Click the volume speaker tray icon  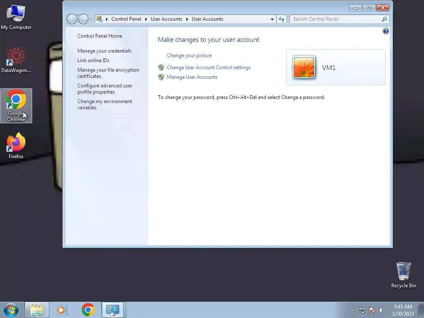pyautogui.click(x=382, y=310)
